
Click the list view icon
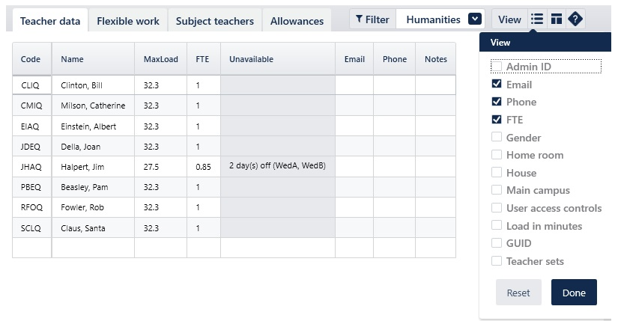(x=536, y=19)
